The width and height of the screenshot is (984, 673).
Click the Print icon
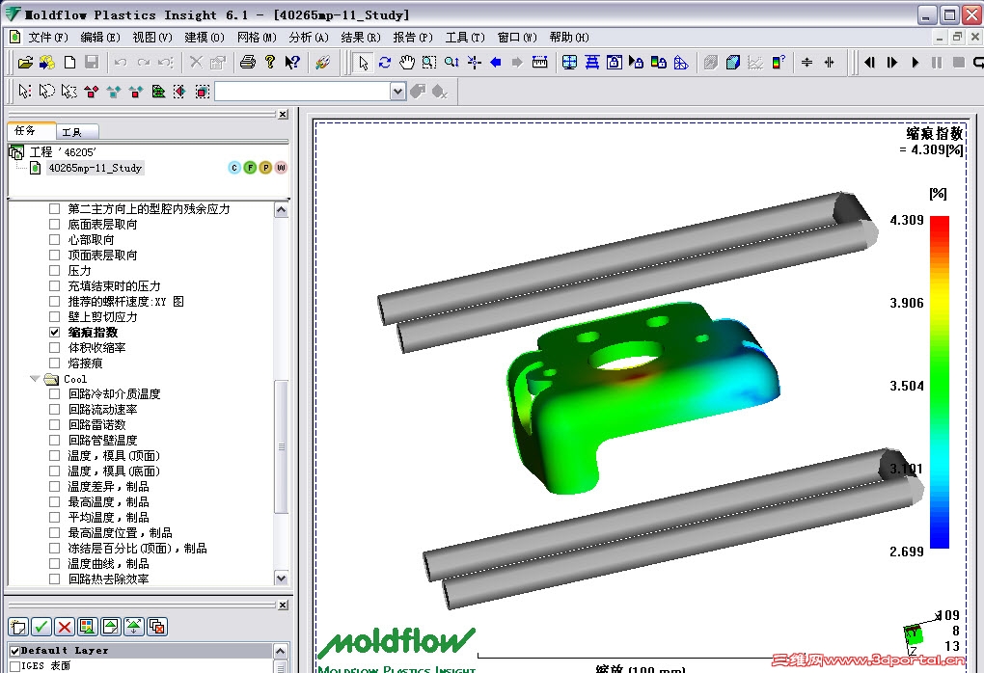coord(248,62)
